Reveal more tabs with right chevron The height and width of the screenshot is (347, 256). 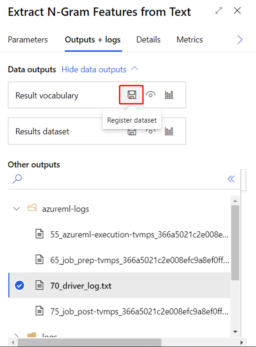pyautogui.click(x=240, y=40)
